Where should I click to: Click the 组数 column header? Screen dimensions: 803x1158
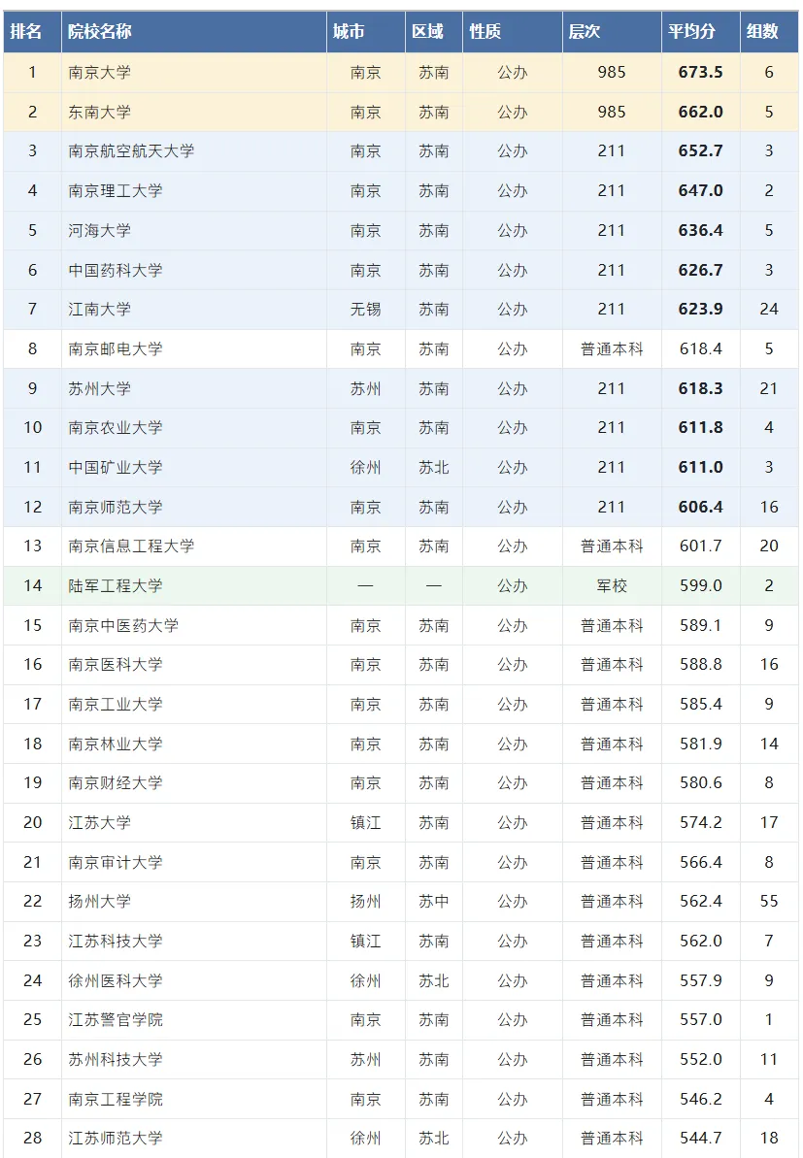click(769, 31)
